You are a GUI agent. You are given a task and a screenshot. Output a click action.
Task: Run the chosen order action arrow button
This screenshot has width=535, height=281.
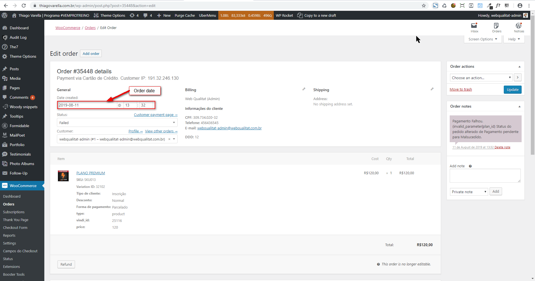pyautogui.click(x=518, y=77)
